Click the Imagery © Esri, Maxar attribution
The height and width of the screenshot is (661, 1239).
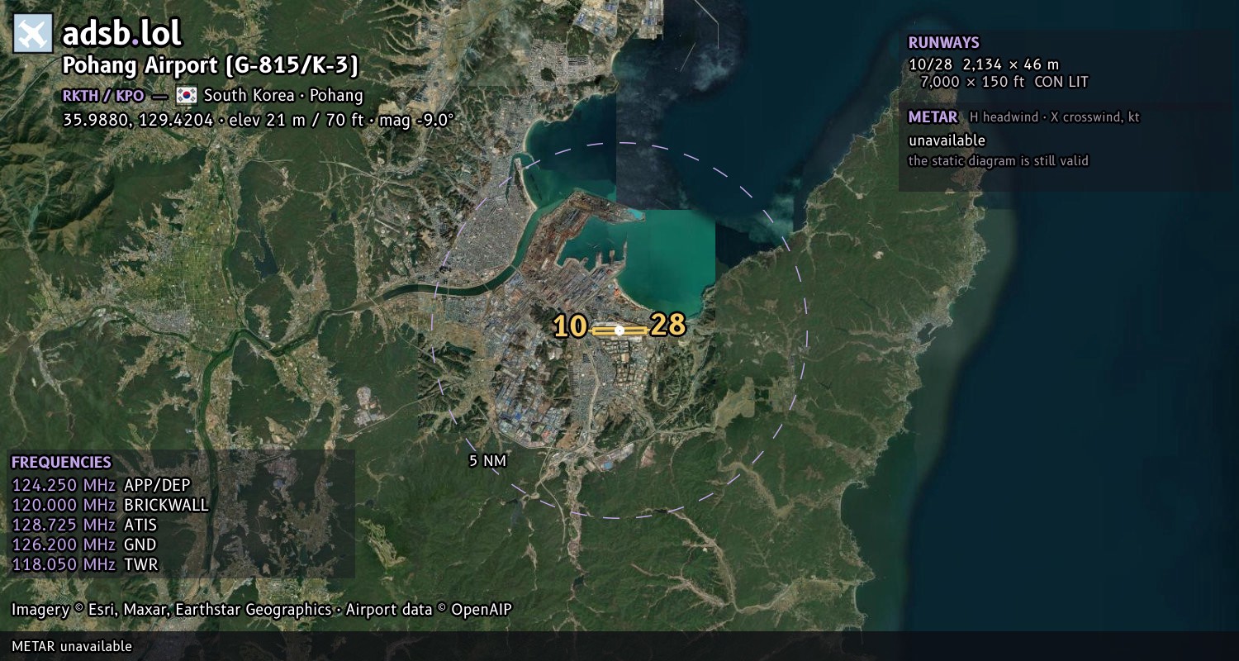tap(171, 610)
